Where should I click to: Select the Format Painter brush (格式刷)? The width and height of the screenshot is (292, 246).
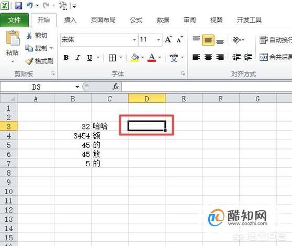[x=39, y=61]
